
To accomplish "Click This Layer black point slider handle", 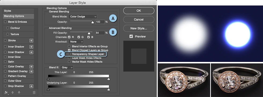I will [48, 79].
